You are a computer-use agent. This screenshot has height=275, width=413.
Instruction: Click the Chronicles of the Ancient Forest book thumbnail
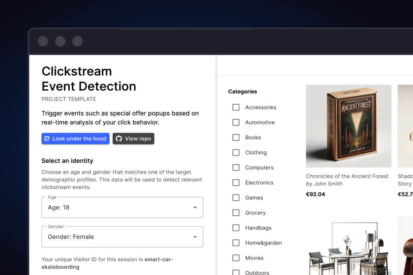coord(348,126)
